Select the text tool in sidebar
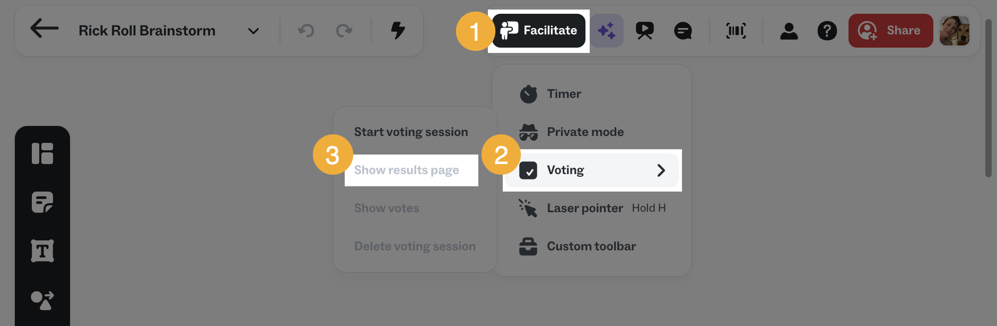The width and height of the screenshot is (997, 326). pyautogui.click(x=42, y=250)
